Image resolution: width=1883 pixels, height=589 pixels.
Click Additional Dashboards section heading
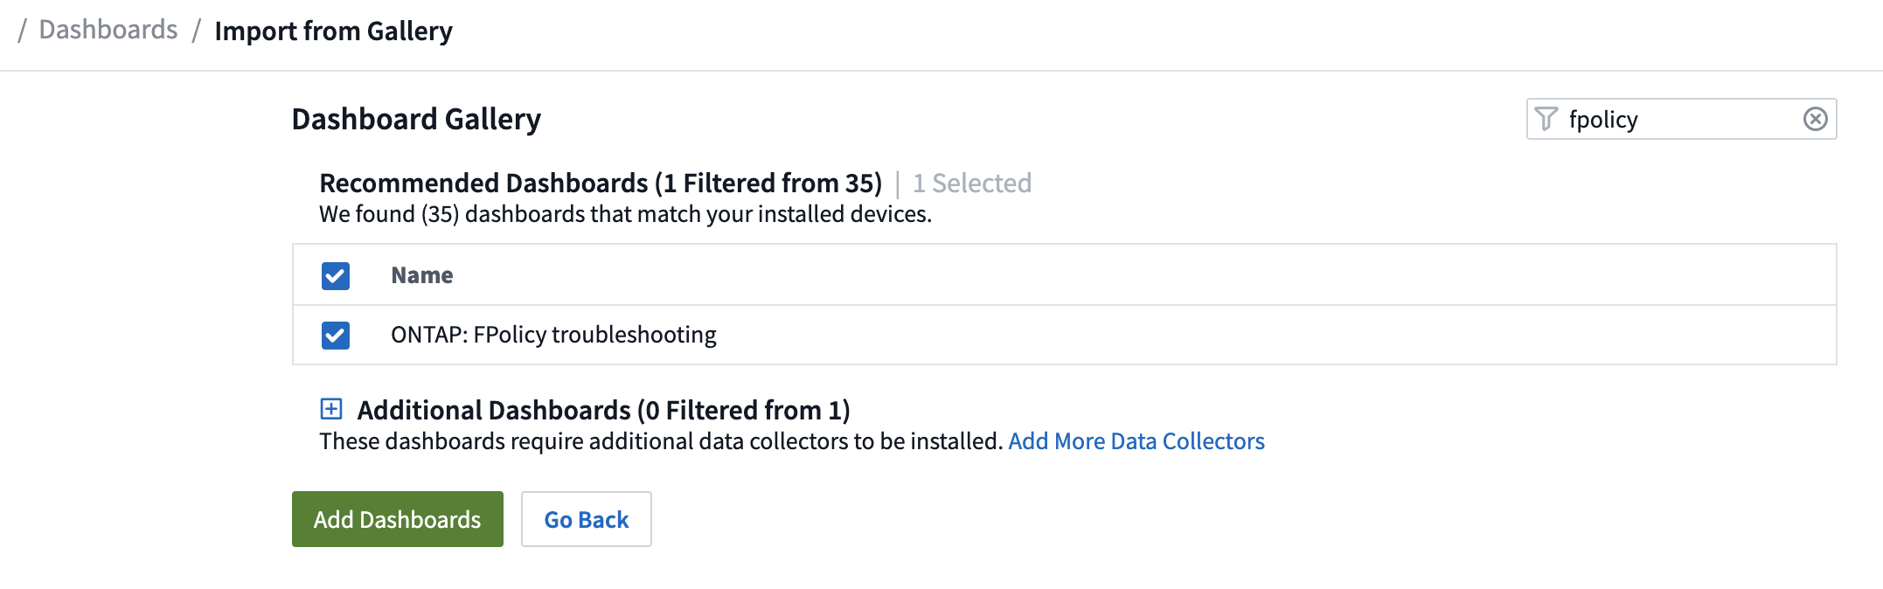603,410
